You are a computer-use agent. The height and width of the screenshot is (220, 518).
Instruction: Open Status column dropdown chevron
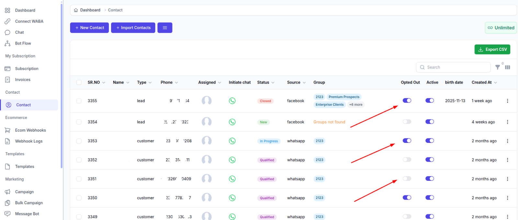[x=273, y=83]
